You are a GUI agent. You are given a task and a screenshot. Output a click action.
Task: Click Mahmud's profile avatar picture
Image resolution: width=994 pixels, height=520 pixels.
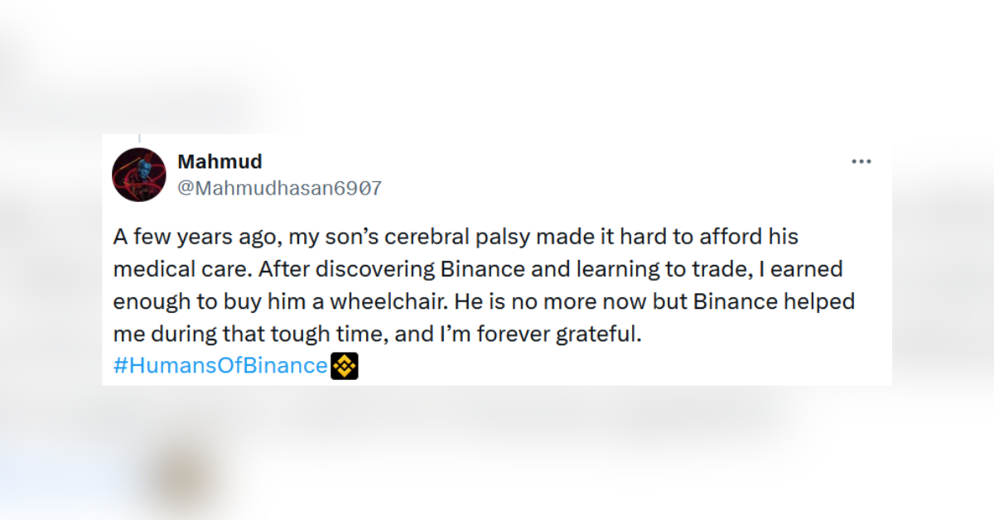(139, 175)
